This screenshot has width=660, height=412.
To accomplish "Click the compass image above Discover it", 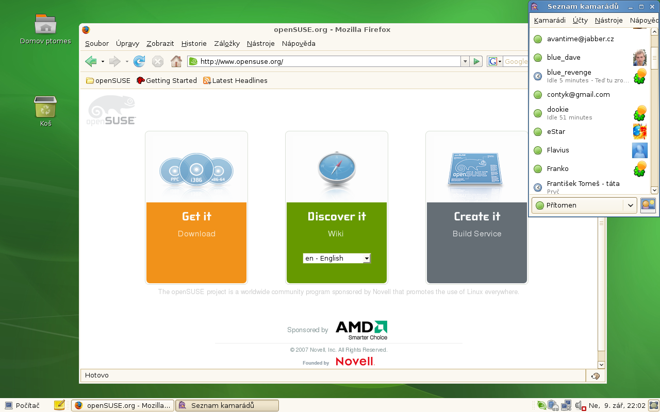I will (336, 168).
